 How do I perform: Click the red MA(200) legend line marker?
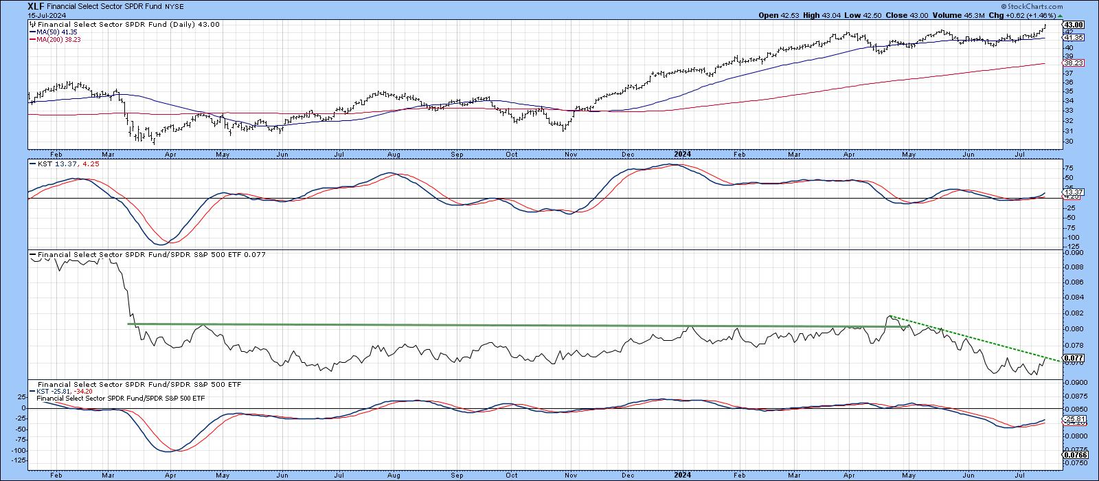tap(31, 40)
